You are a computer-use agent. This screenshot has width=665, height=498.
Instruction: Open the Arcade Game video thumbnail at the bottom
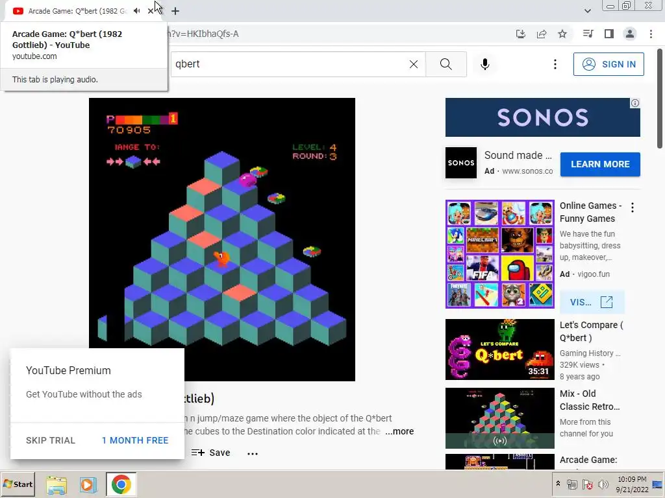(499, 462)
